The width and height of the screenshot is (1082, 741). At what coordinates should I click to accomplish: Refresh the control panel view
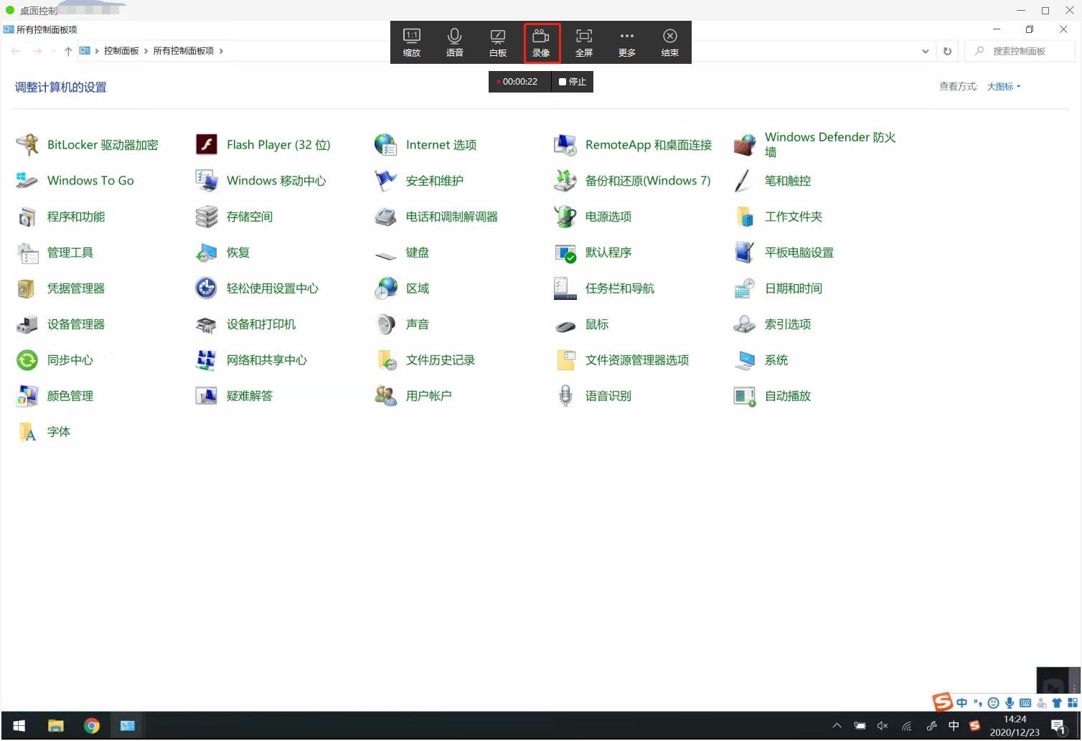click(x=948, y=51)
